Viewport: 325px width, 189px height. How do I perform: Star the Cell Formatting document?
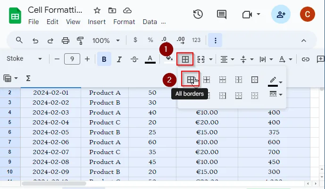pos(97,10)
